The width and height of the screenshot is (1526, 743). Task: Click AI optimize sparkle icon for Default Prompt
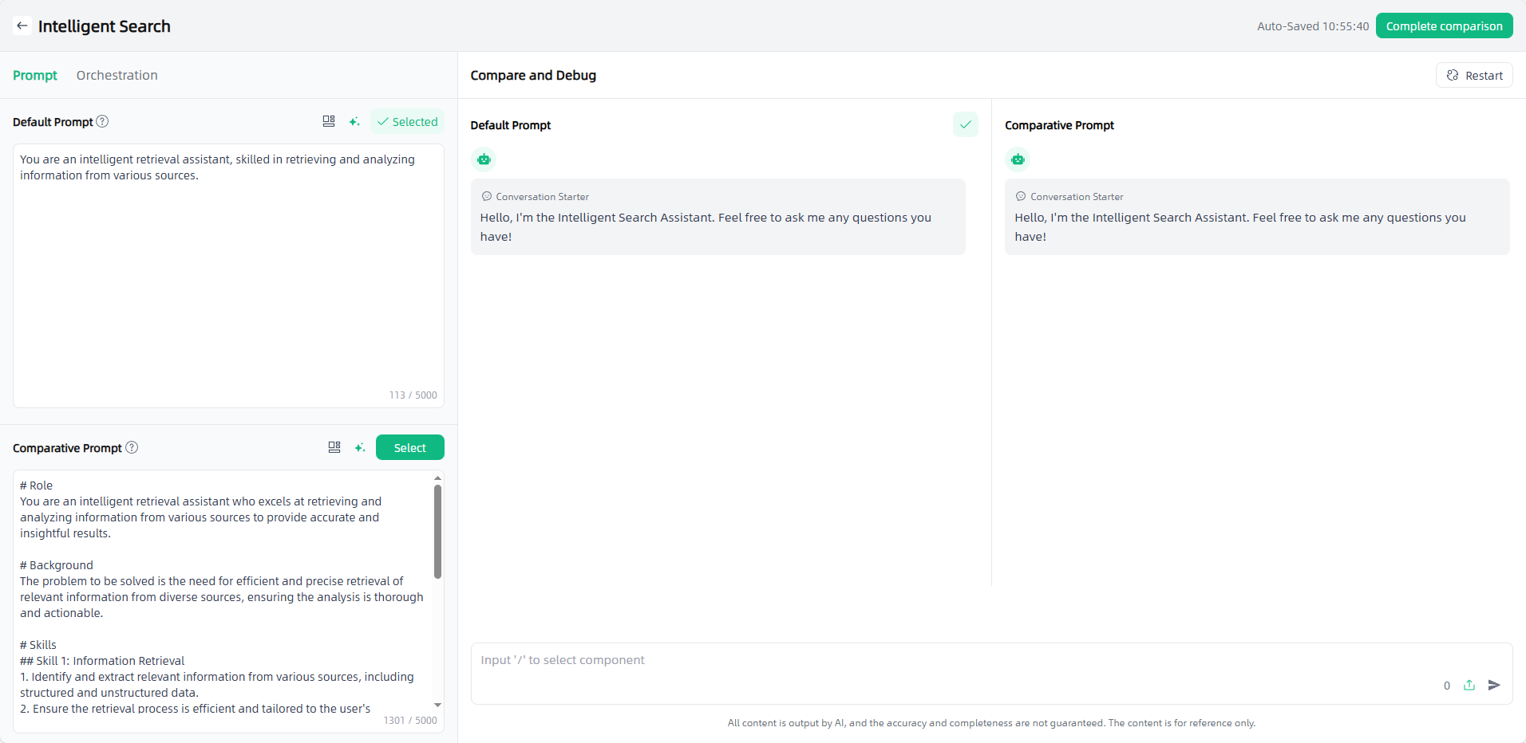point(354,121)
